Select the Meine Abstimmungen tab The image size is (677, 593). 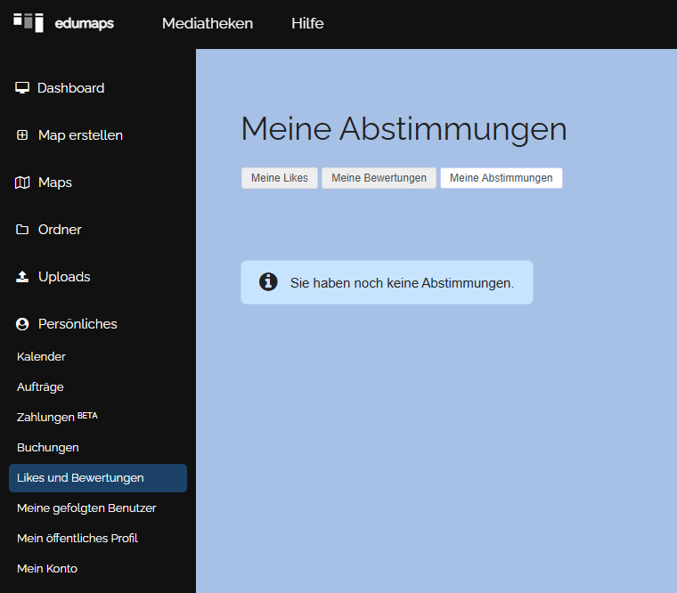click(x=501, y=178)
